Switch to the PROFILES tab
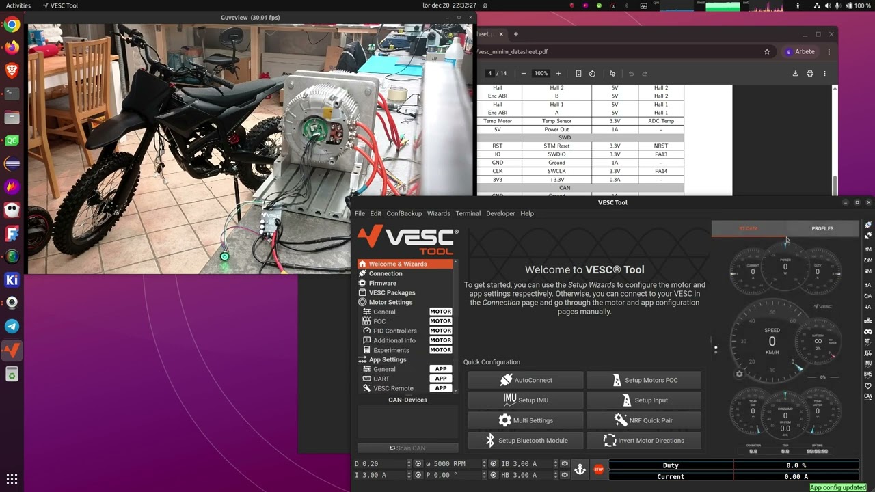This screenshot has height=492, width=875. point(822,228)
